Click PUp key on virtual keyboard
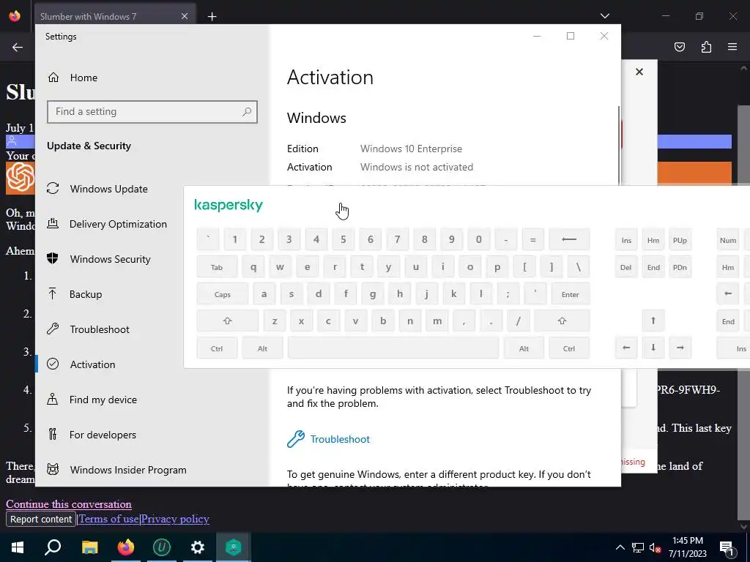The image size is (750, 562). click(x=680, y=240)
